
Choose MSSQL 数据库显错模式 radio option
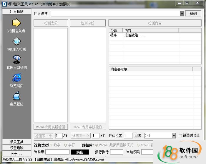97,145
